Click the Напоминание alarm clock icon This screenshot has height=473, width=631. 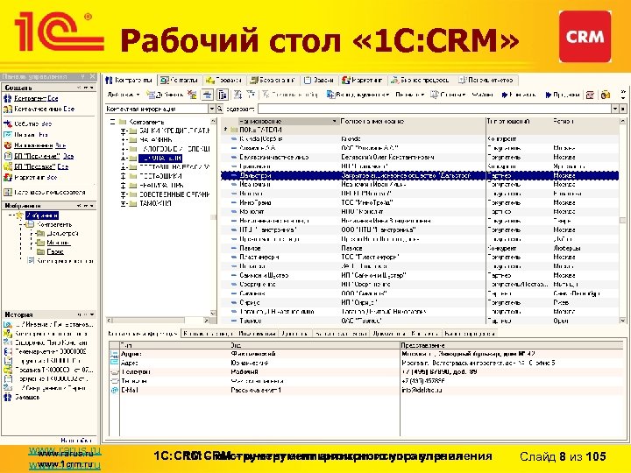pyautogui.click(x=8, y=145)
